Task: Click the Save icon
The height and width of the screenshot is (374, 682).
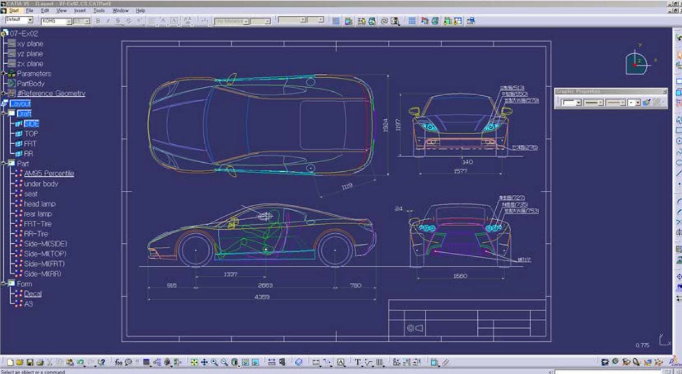Action: coord(30,362)
